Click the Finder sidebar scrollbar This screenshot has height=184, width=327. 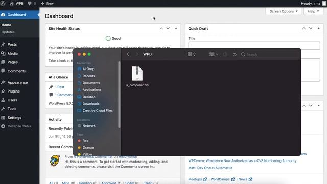click(119, 94)
